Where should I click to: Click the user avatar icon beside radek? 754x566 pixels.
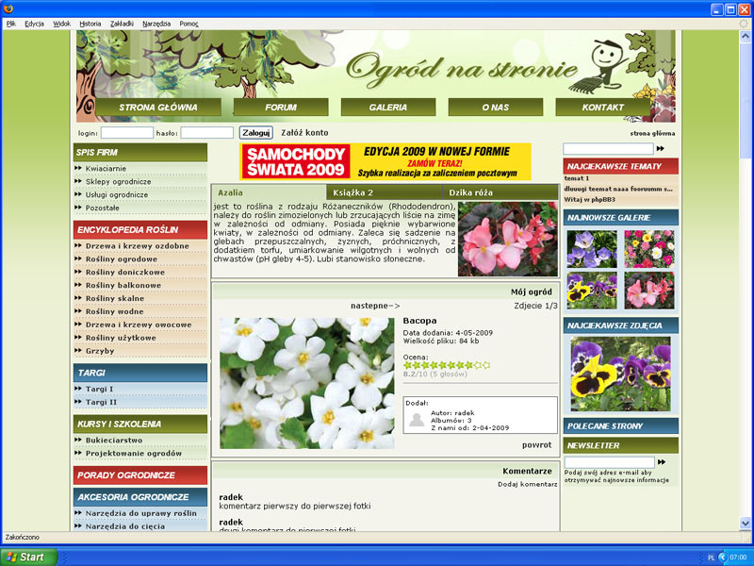coord(417,420)
